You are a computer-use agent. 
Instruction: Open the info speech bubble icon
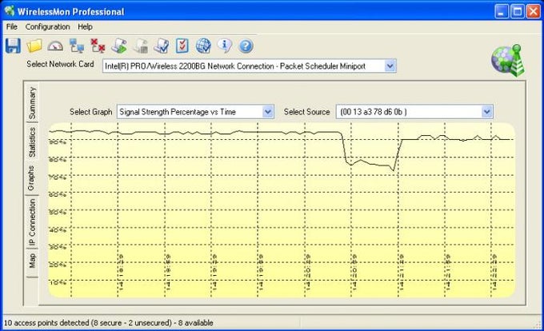[x=225, y=46]
